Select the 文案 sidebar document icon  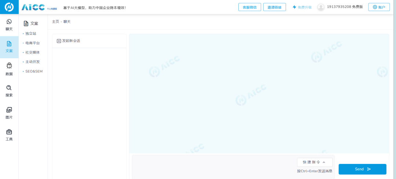coord(9,44)
